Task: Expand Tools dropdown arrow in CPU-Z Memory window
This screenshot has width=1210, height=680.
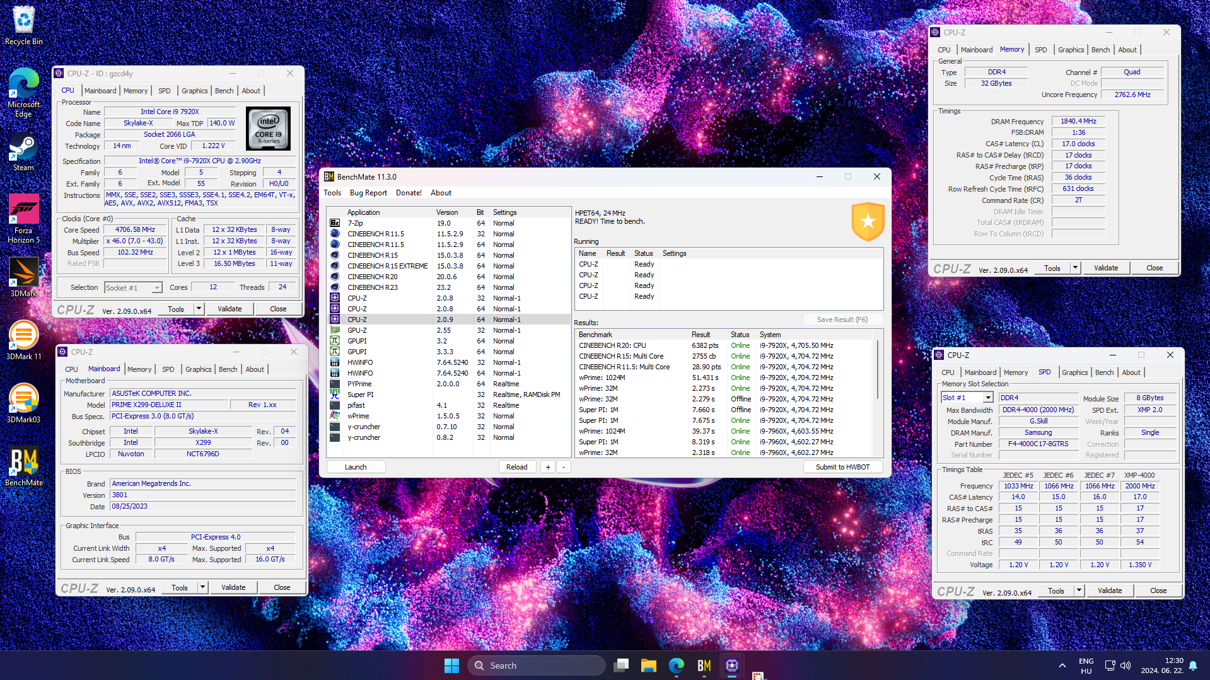Action: [1076, 268]
